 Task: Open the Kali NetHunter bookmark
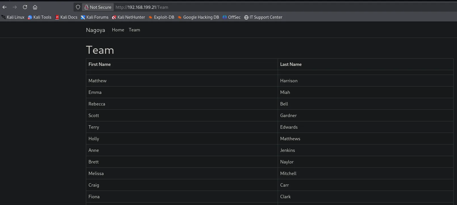pos(129,17)
